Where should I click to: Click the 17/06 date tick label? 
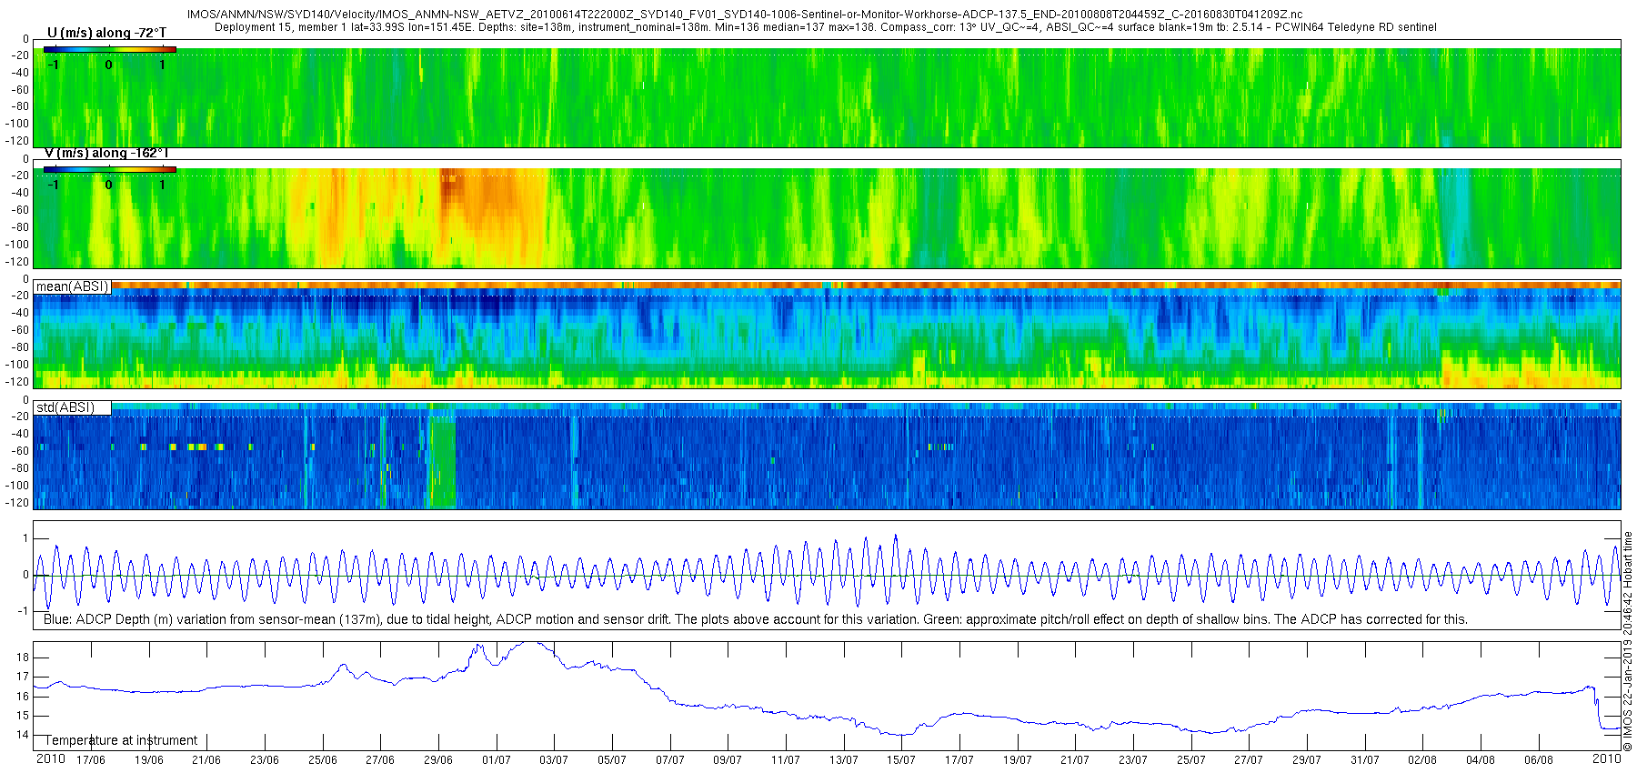(90, 760)
